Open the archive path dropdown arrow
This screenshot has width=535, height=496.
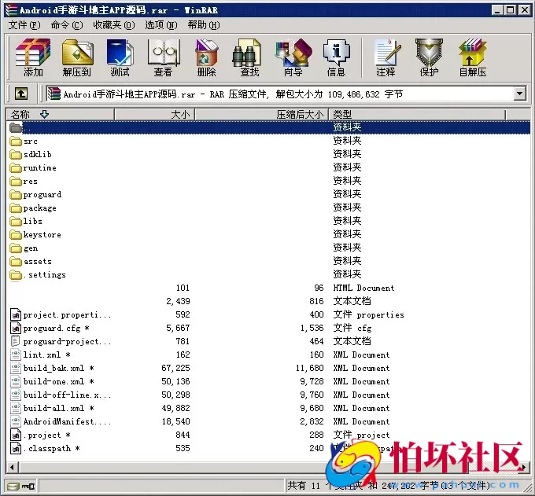pyautogui.click(x=519, y=94)
